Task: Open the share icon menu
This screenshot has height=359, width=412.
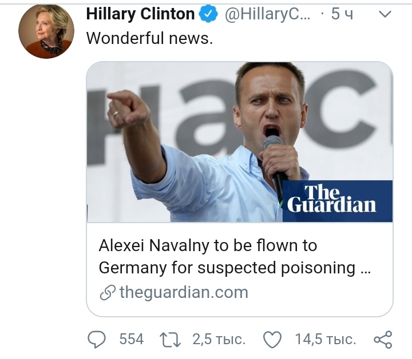Action: point(382,340)
